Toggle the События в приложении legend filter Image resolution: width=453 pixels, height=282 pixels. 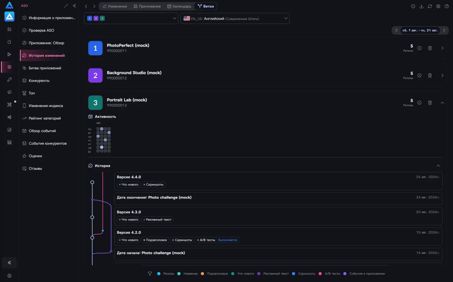point(364,274)
